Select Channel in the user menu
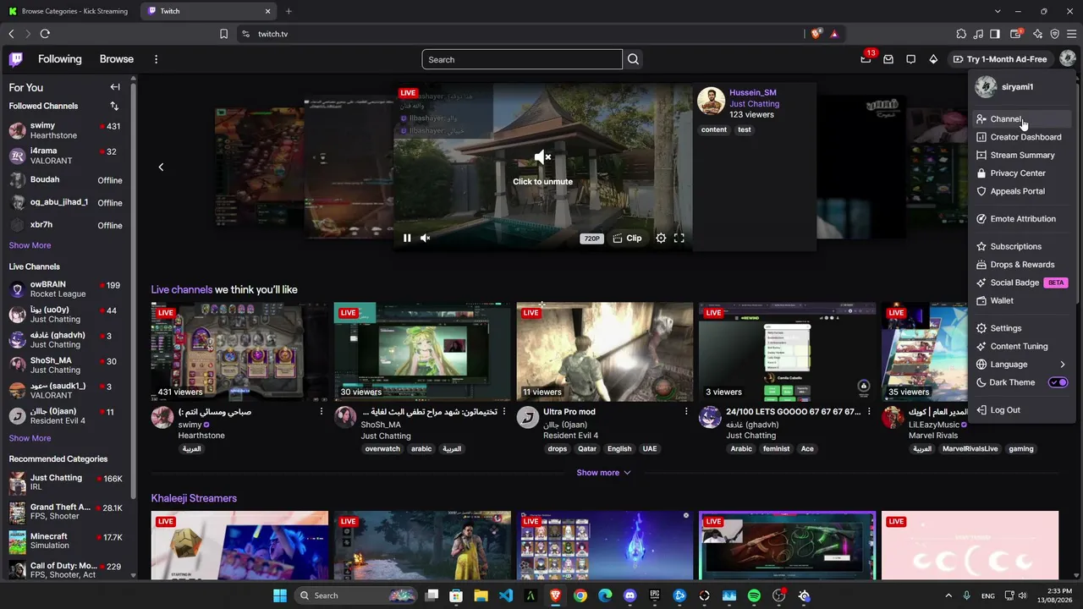Screen dimensions: 1083x609 point(1021,119)
